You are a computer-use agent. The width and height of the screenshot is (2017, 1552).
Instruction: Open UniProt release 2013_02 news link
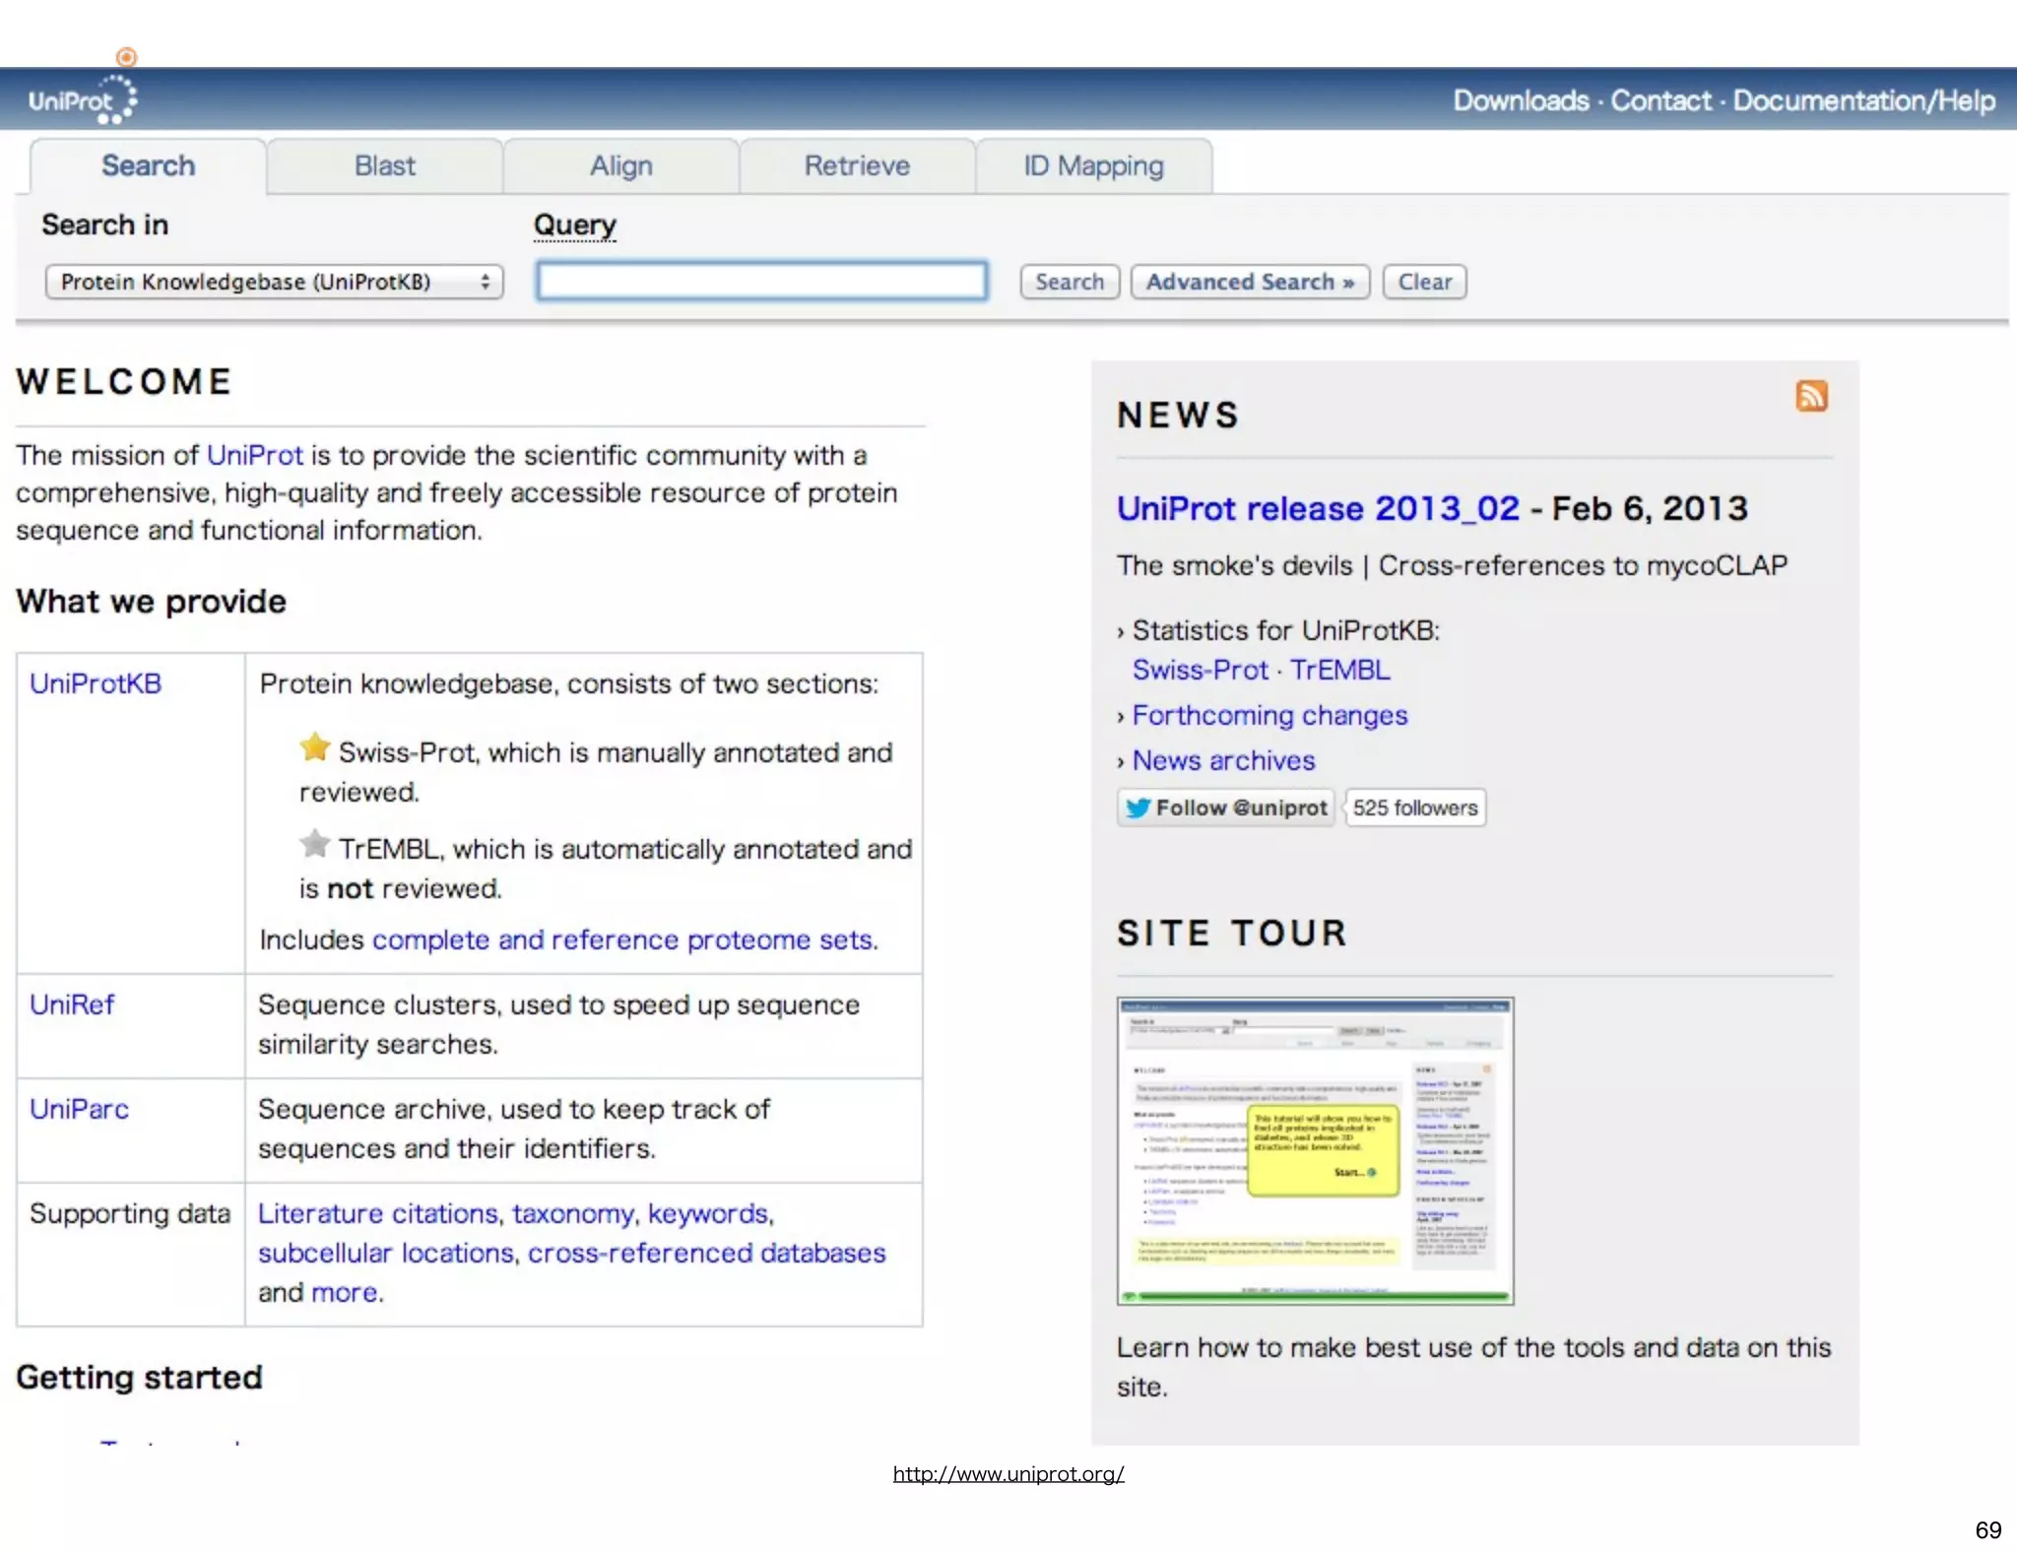coord(1318,508)
